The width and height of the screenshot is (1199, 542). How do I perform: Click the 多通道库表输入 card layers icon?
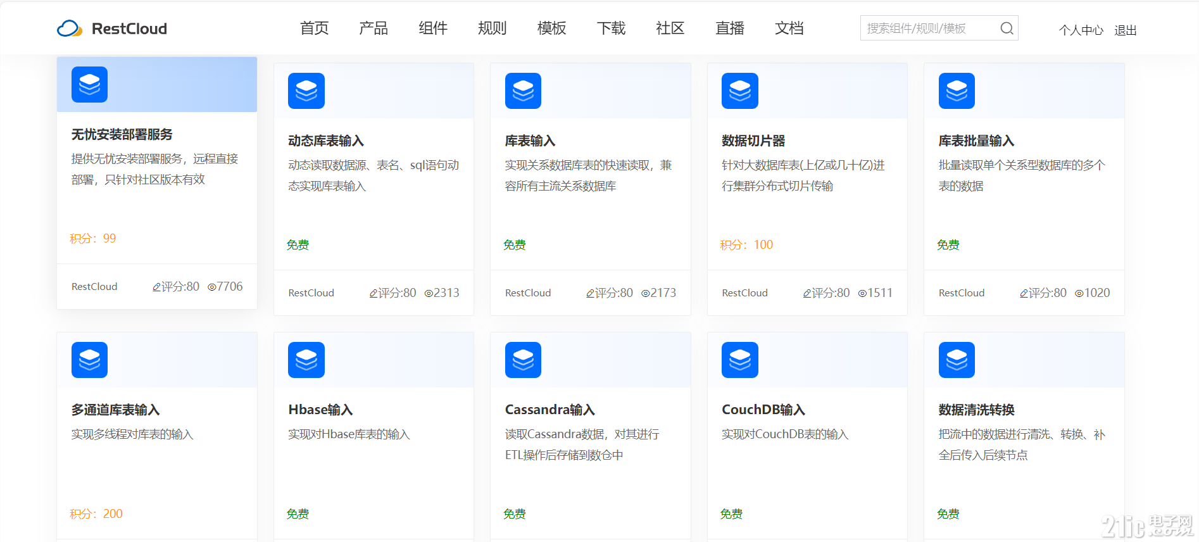[x=89, y=360]
